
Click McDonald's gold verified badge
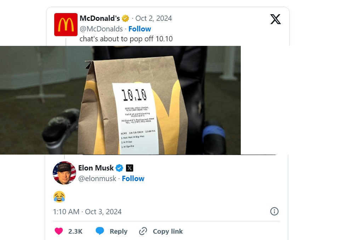tap(125, 18)
